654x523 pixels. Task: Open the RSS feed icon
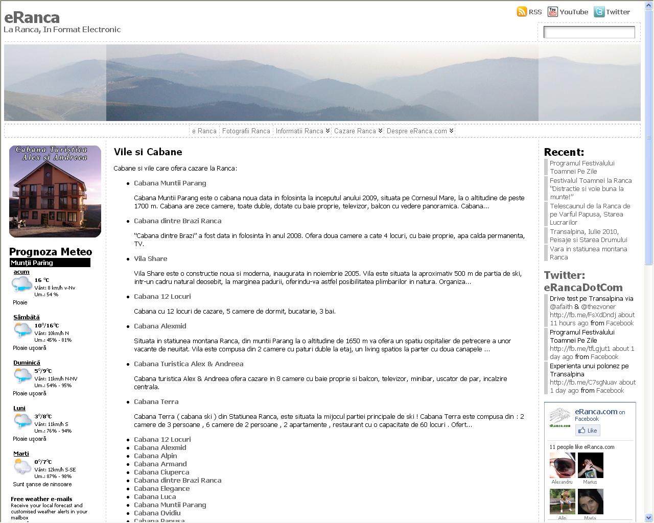tap(522, 12)
